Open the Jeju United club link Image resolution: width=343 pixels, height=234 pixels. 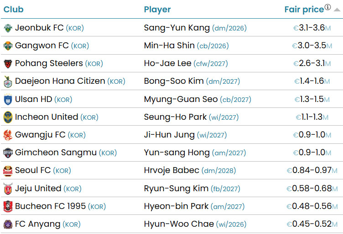(x=38, y=188)
